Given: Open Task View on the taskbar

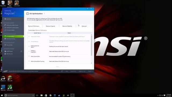Looking at the screenshot, I should pyautogui.click(x=37, y=95).
